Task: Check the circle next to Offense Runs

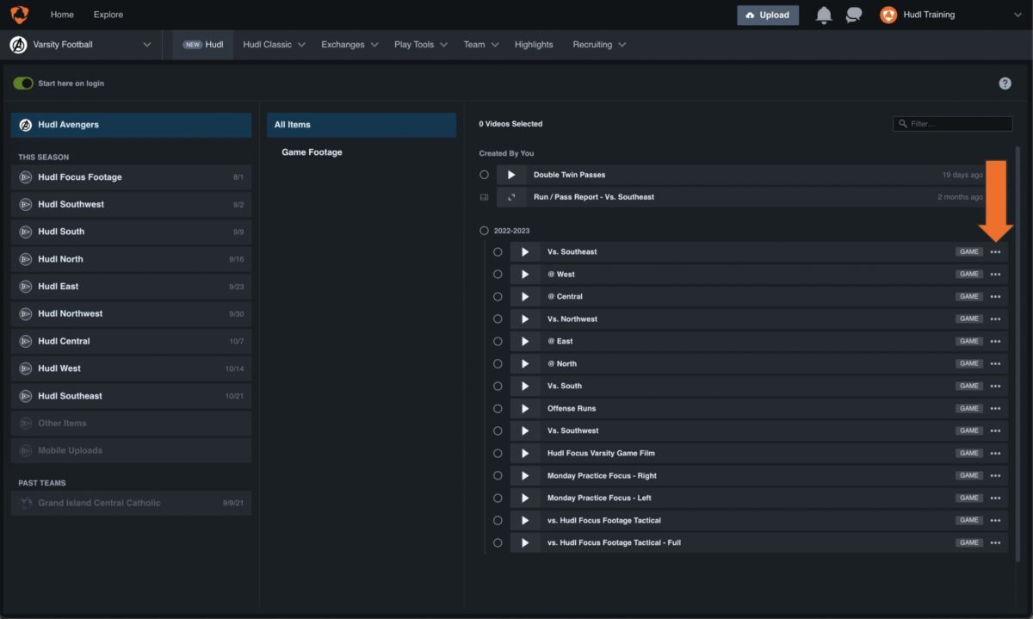Action: point(498,408)
